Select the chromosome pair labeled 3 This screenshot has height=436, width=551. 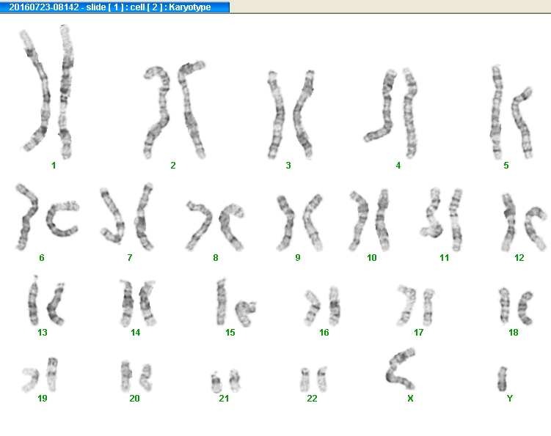[x=291, y=115]
